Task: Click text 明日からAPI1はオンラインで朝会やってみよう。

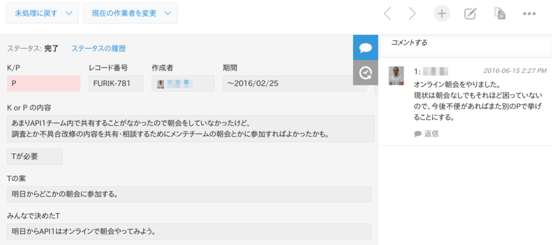Action: (x=84, y=232)
